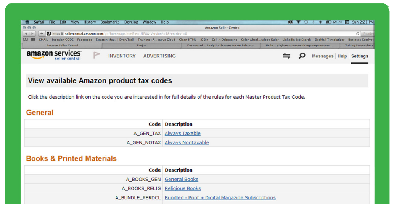Click the volume speaker icon
394x207 pixels.
tap(320, 22)
